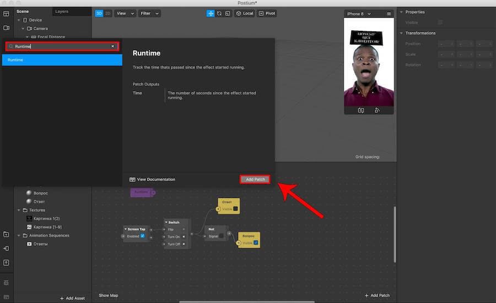Viewport: 496px width, 303px height.
Task: Select the rotate manipulator tool
Action: [x=219, y=13]
